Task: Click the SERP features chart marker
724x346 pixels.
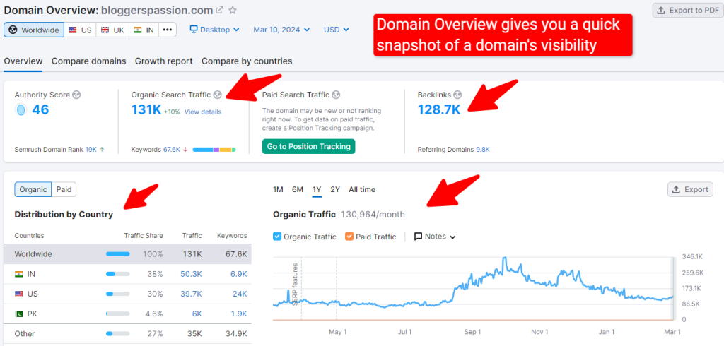Action: coord(295,284)
